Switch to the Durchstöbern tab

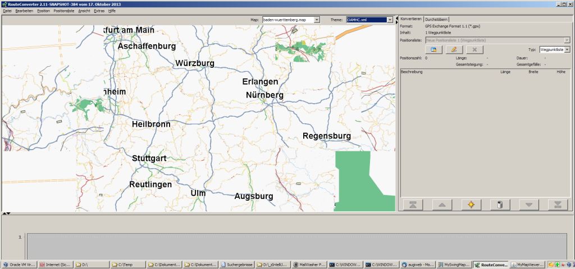[436, 19]
